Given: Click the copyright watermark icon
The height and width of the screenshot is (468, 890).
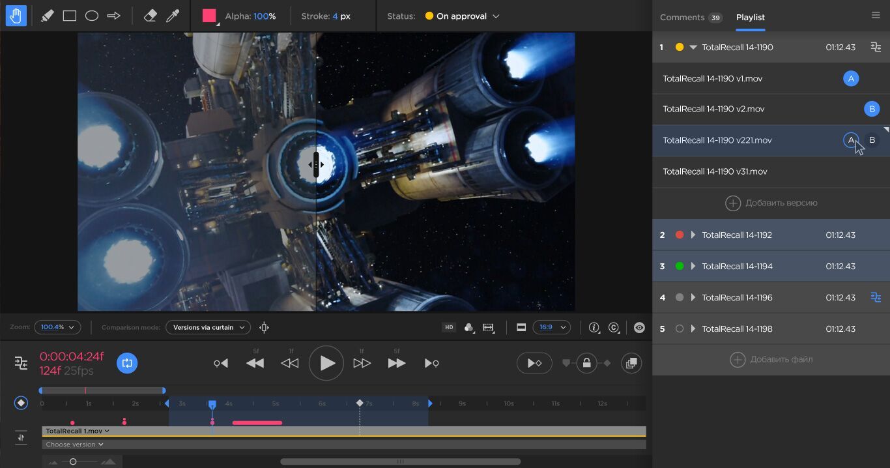Looking at the screenshot, I should pos(614,327).
